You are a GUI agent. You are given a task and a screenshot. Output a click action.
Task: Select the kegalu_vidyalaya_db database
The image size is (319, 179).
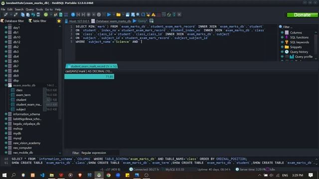tap(26, 124)
